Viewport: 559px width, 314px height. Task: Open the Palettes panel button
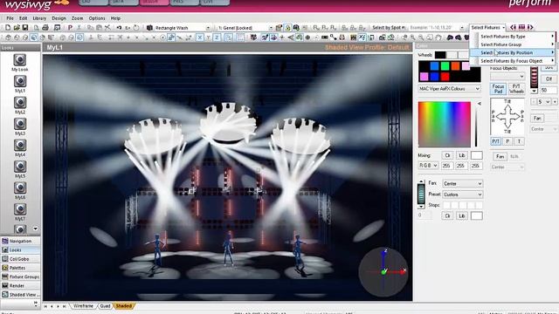tap(20, 268)
